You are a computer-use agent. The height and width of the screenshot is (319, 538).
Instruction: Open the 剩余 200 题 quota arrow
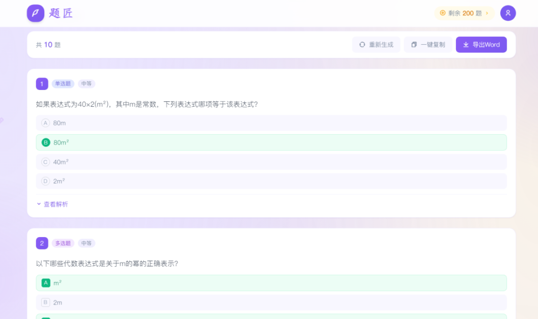pos(487,13)
